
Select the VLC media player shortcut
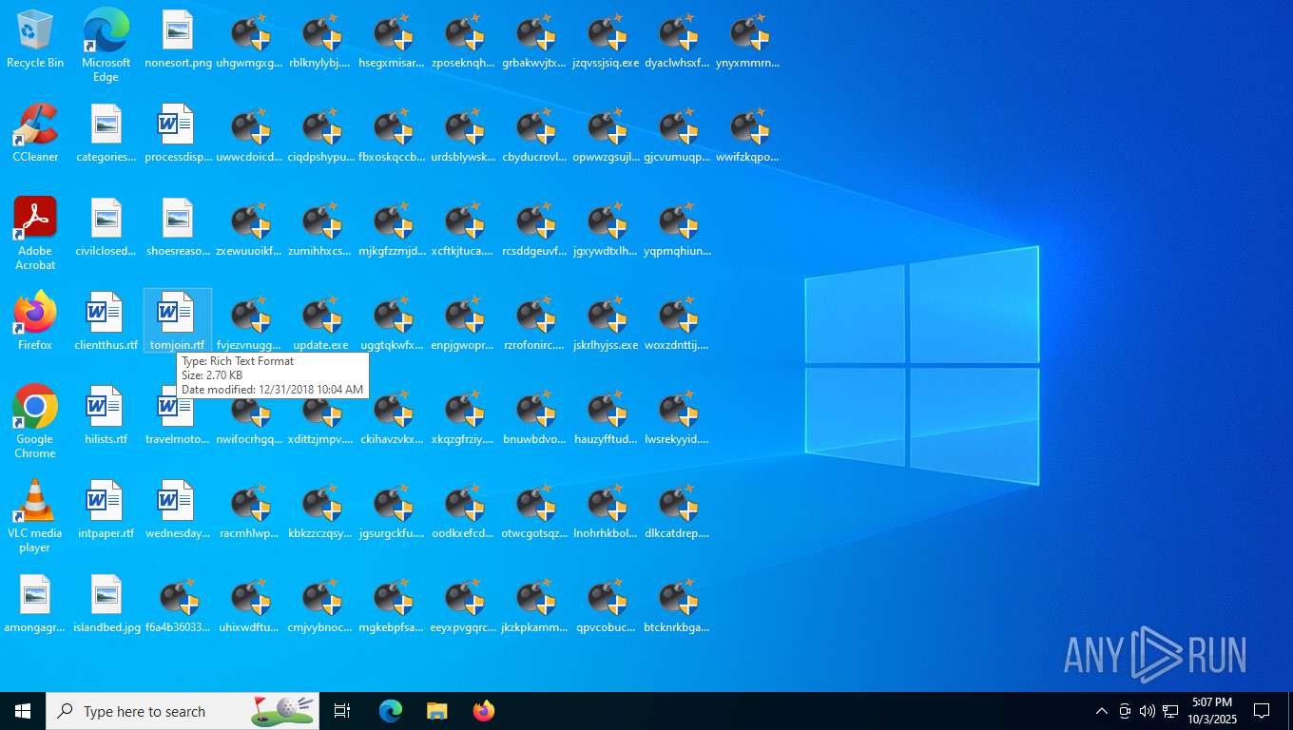coord(35,516)
